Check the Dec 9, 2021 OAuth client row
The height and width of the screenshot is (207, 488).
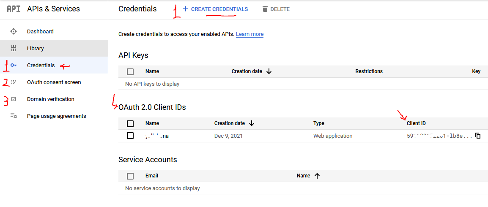click(130, 136)
